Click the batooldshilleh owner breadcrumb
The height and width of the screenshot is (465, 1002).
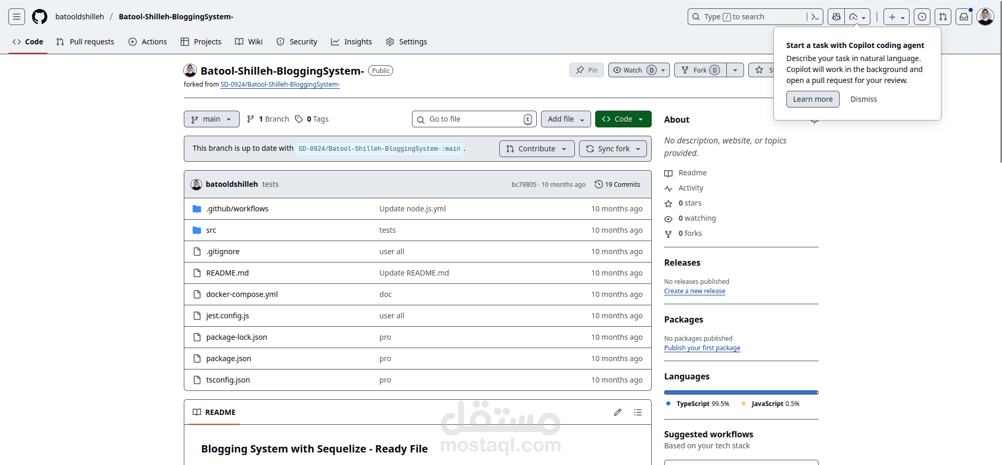tap(80, 17)
